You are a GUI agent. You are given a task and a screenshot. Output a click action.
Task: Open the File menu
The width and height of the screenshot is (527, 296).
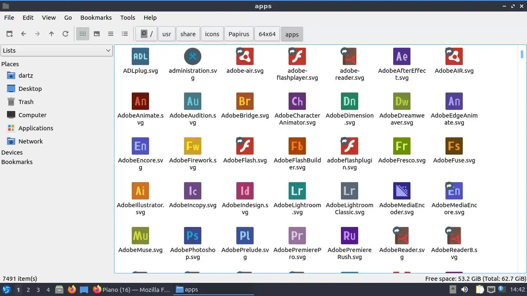pos(9,18)
